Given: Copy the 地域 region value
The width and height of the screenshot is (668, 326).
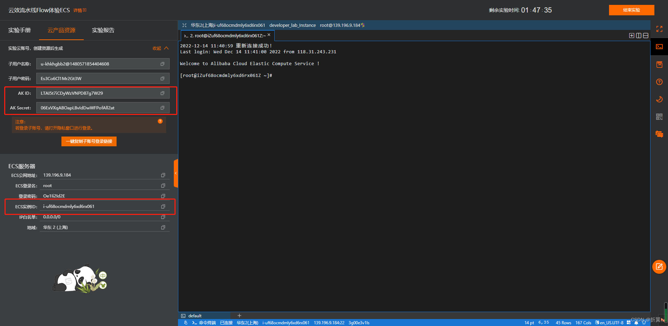Looking at the screenshot, I should pos(163,227).
